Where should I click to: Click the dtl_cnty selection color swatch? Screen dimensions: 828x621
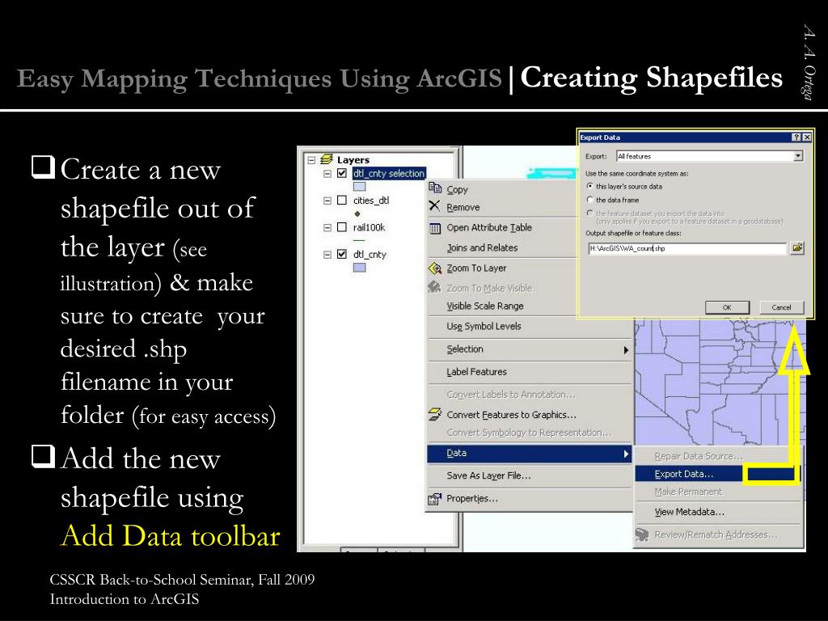[359, 187]
